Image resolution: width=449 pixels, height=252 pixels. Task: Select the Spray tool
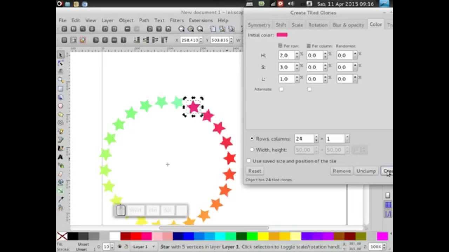(x=60, y=165)
